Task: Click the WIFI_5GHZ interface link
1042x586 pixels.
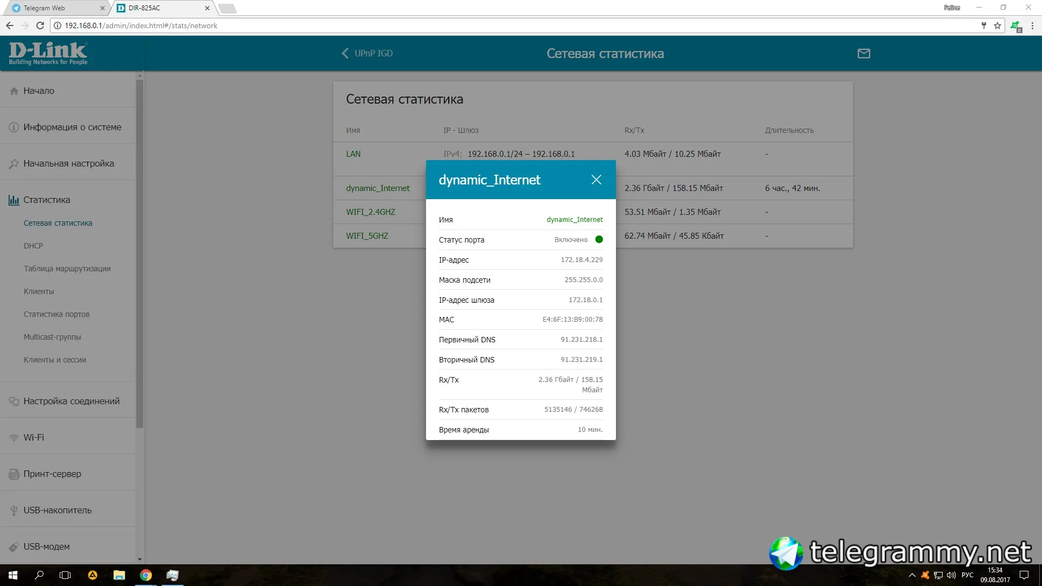Action: (367, 236)
